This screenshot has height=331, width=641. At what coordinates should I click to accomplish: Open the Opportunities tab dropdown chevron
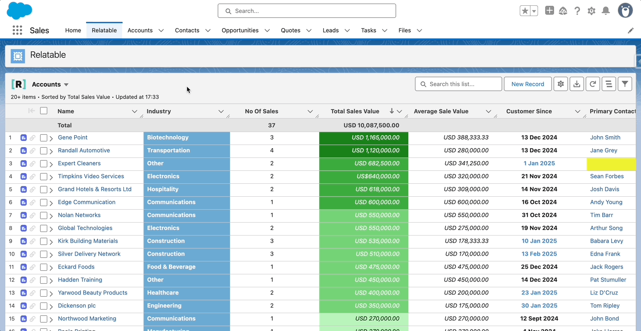[267, 30]
